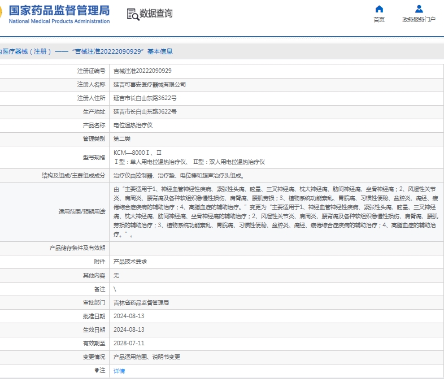The height and width of the screenshot is (382, 444).
Task: Select the 第二类 management category value
Action: (122, 139)
